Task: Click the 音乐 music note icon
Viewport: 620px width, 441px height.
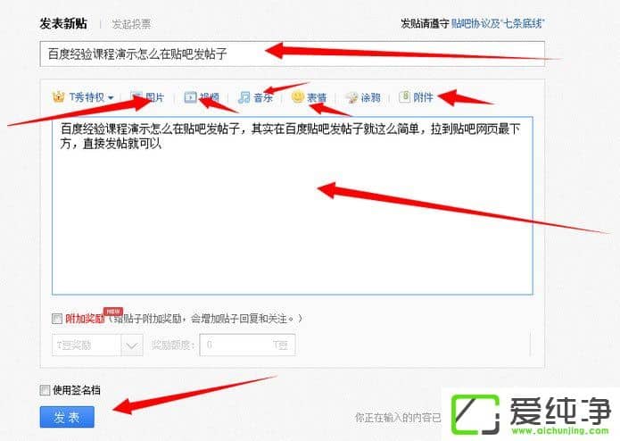Action: (x=244, y=97)
